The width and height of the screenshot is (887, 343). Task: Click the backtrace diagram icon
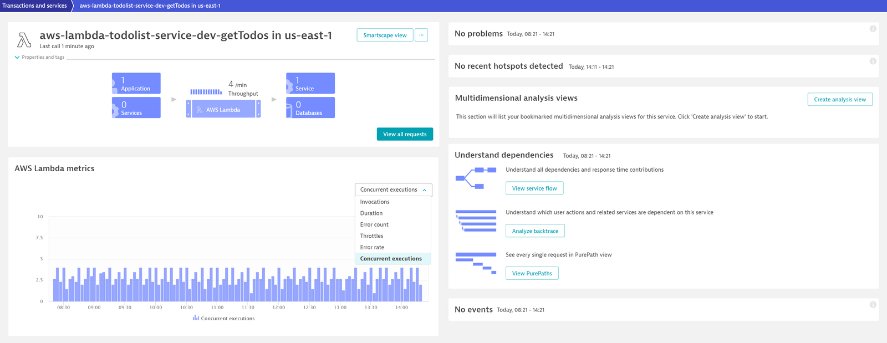pos(476,221)
